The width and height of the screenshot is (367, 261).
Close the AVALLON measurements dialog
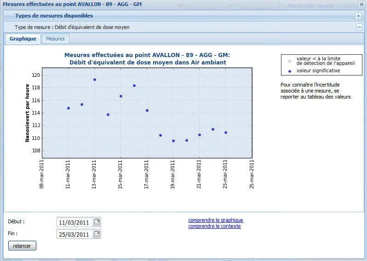click(x=361, y=4)
